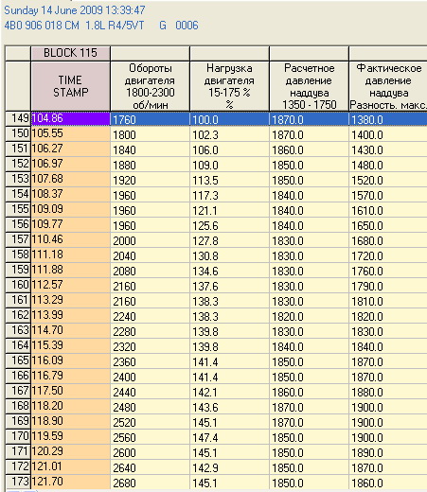This screenshot has height=492, width=427.
Task: Select row header 160
Action: coord(18,285)
